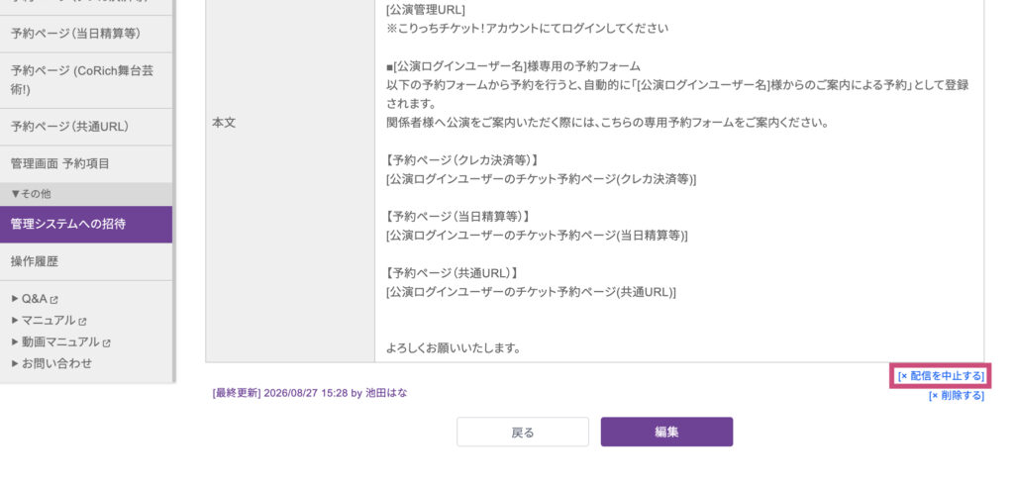Click the 戻る button
1014x485 pixels.
(x=523, y=432)
